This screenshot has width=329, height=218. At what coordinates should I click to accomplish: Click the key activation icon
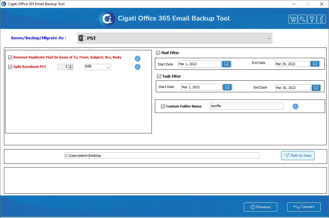[302, 19]
